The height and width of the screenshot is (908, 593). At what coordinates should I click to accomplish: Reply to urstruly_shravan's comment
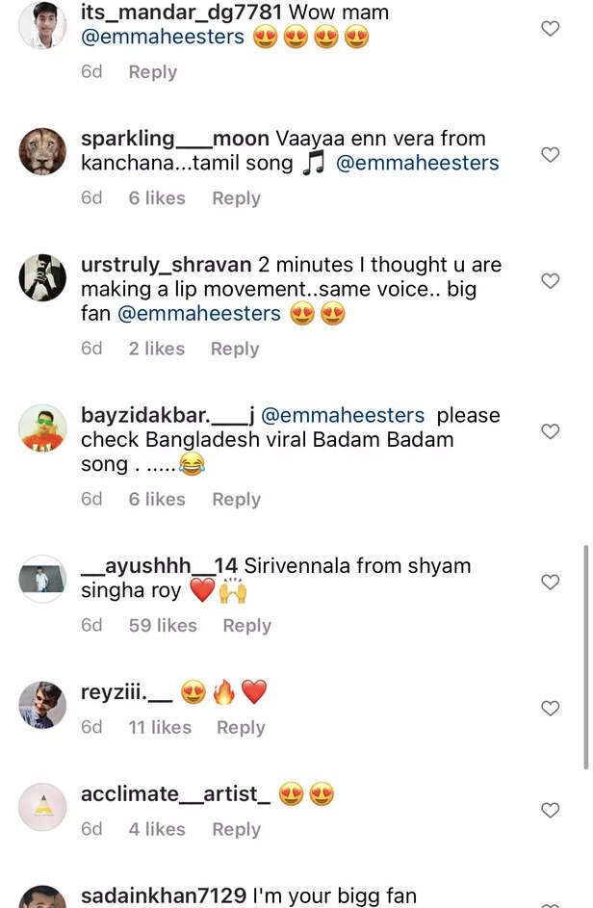coord(235,349)
